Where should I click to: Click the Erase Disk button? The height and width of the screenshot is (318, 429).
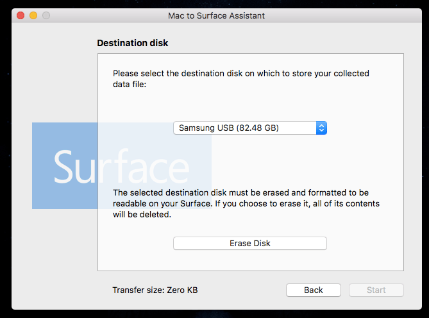tap(250, 244)
